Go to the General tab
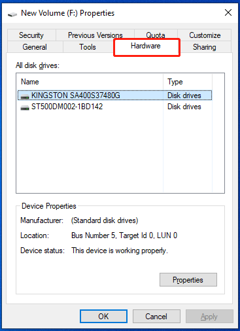The height and width of the screenshot is (331, 240). point(35,47)
